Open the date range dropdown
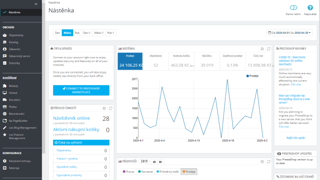Screen dimensions: 320x180 tap(289, 33)
